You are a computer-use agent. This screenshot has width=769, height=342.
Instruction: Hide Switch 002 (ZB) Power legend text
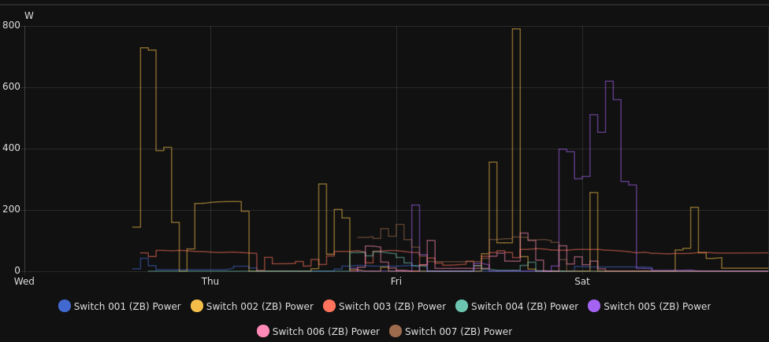point(259,307)
